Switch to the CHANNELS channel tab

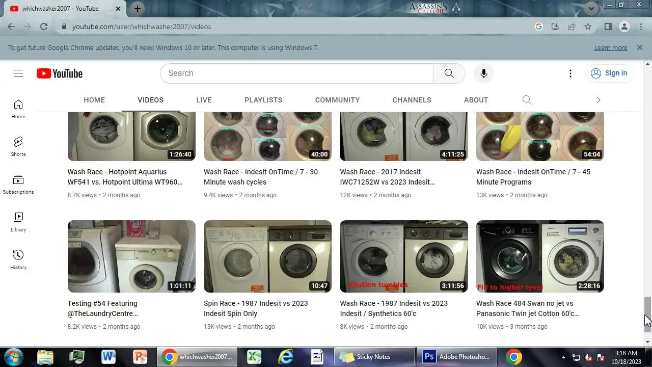(x=412, y=100)
